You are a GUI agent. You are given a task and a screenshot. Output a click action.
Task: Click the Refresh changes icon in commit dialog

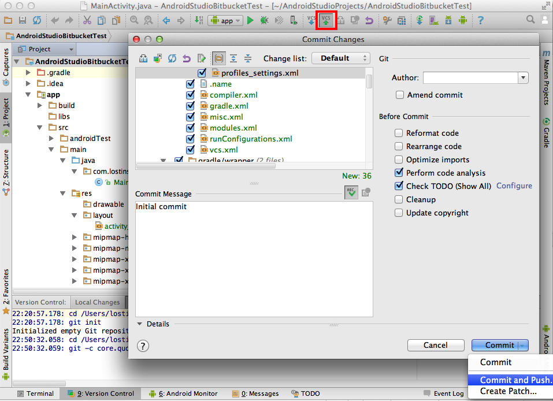[172, 58]
